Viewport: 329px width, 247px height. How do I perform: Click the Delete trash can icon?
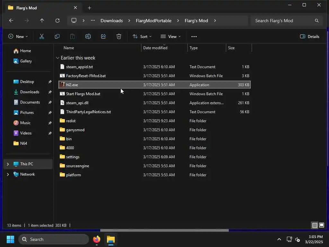point(119,37)
